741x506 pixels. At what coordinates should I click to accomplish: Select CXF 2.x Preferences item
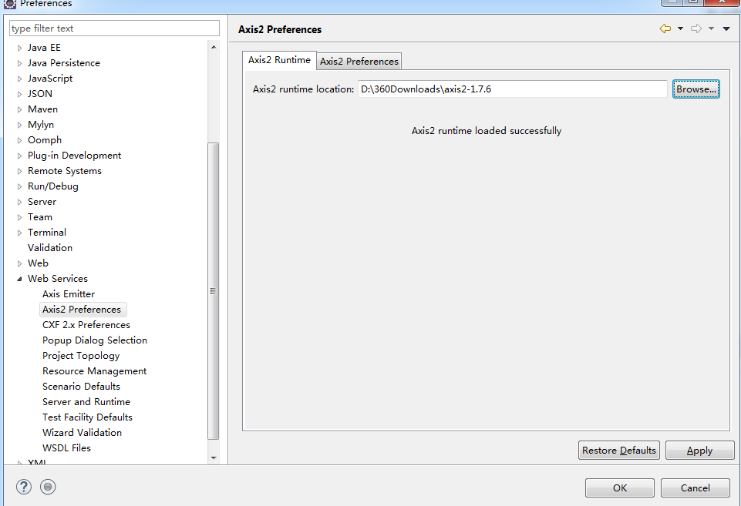pos(86,325)
